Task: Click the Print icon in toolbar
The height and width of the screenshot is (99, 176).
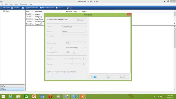Action: coord(67,8)
